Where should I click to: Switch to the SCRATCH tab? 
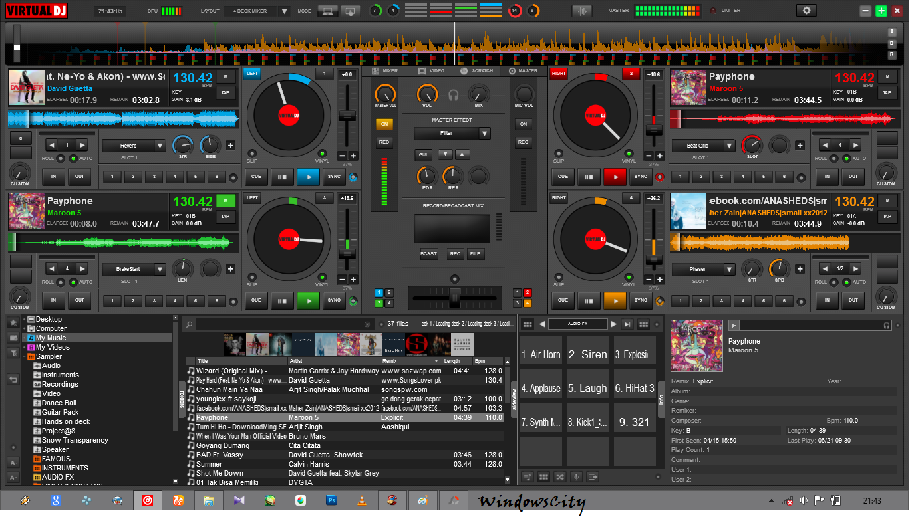click(477, 70)
